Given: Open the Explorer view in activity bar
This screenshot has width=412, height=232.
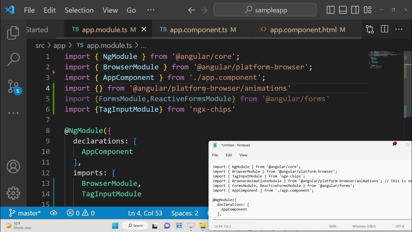Looking at the screenshot, I should click(x=13, y=33).
